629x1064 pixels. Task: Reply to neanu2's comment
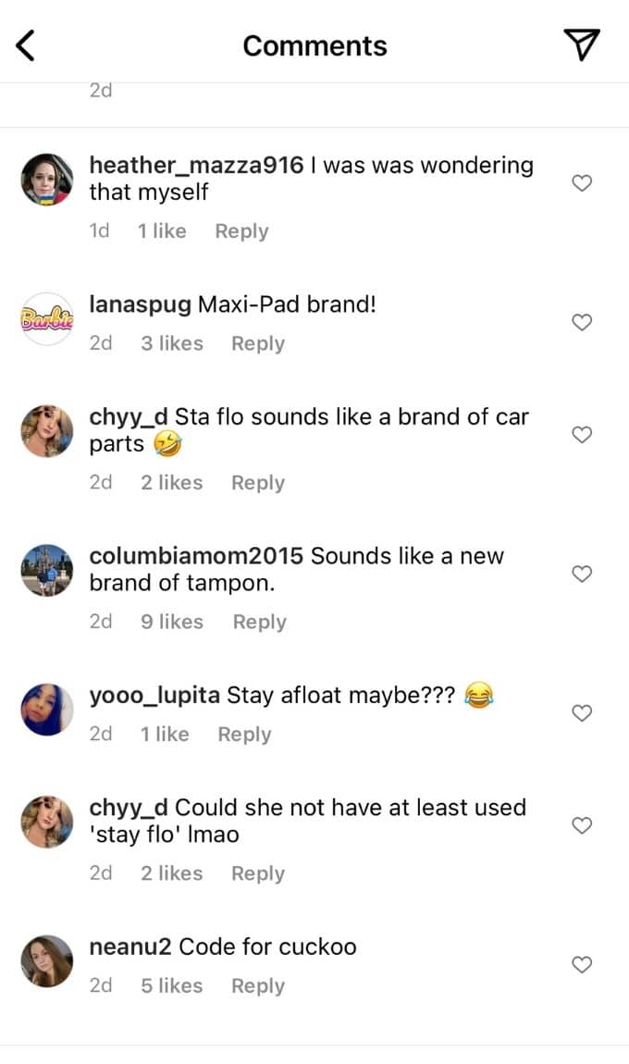pyautogui.click(x=258, y=986)
